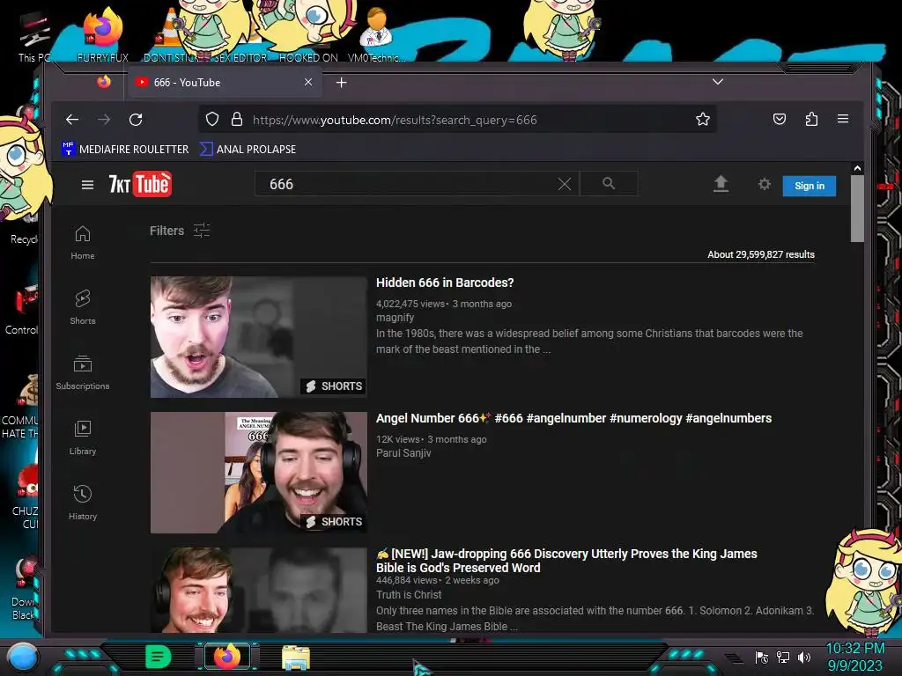Close the 666 - YouTube tab

tap(308, 82)
